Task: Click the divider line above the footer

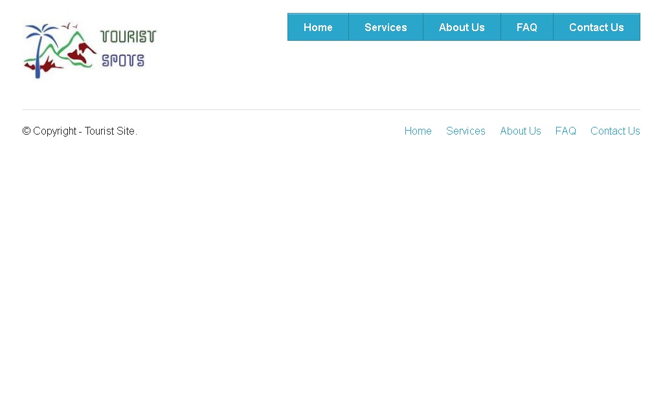Action: click(331, 108)
